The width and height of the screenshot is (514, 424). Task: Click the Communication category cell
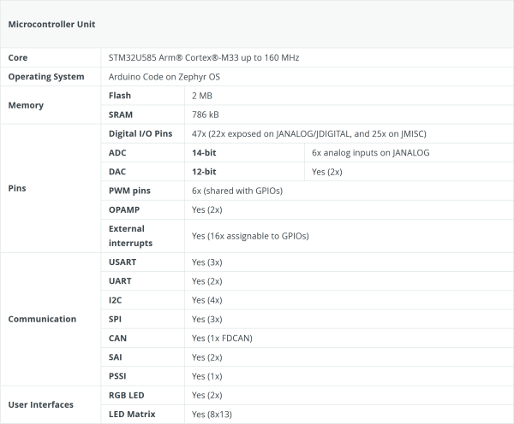pyautogui.click(x=42, y=319)
